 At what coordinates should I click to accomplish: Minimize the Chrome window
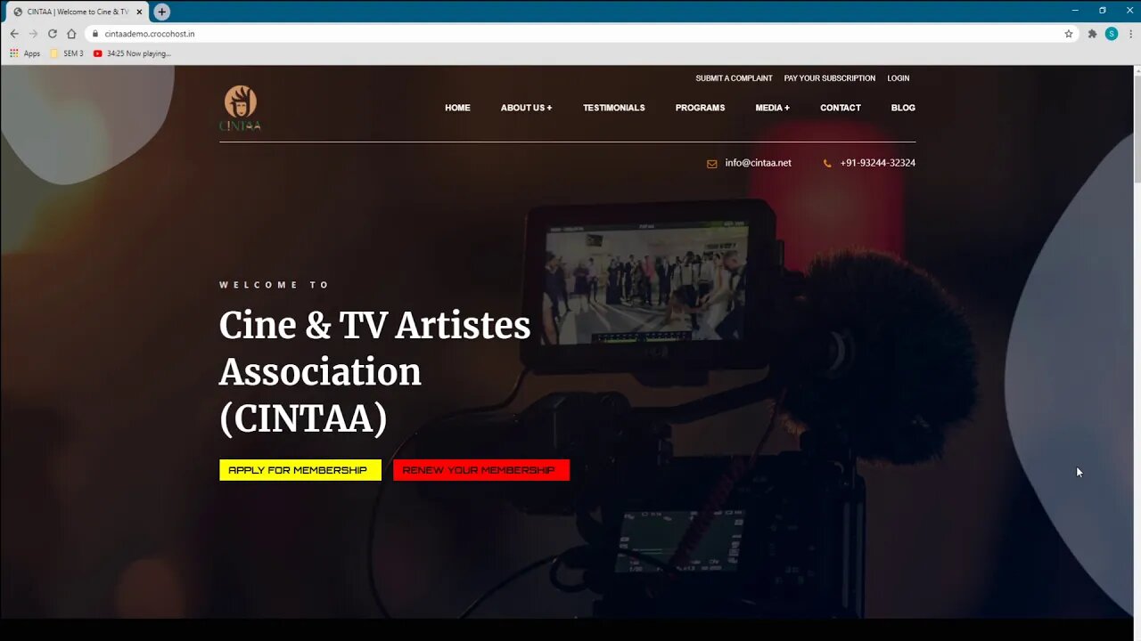click(1075, 11)
